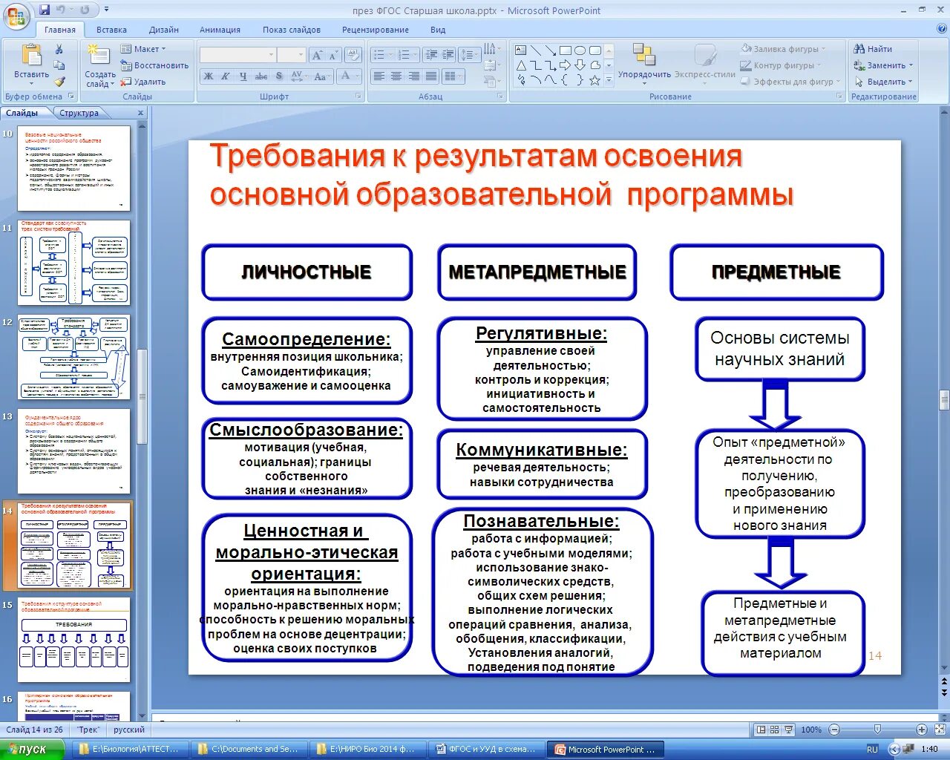
Task: Open the Рецензирование ribbon tab
Action: coord(376,30)
